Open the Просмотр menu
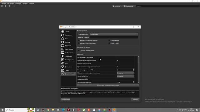 pos(18,3)
